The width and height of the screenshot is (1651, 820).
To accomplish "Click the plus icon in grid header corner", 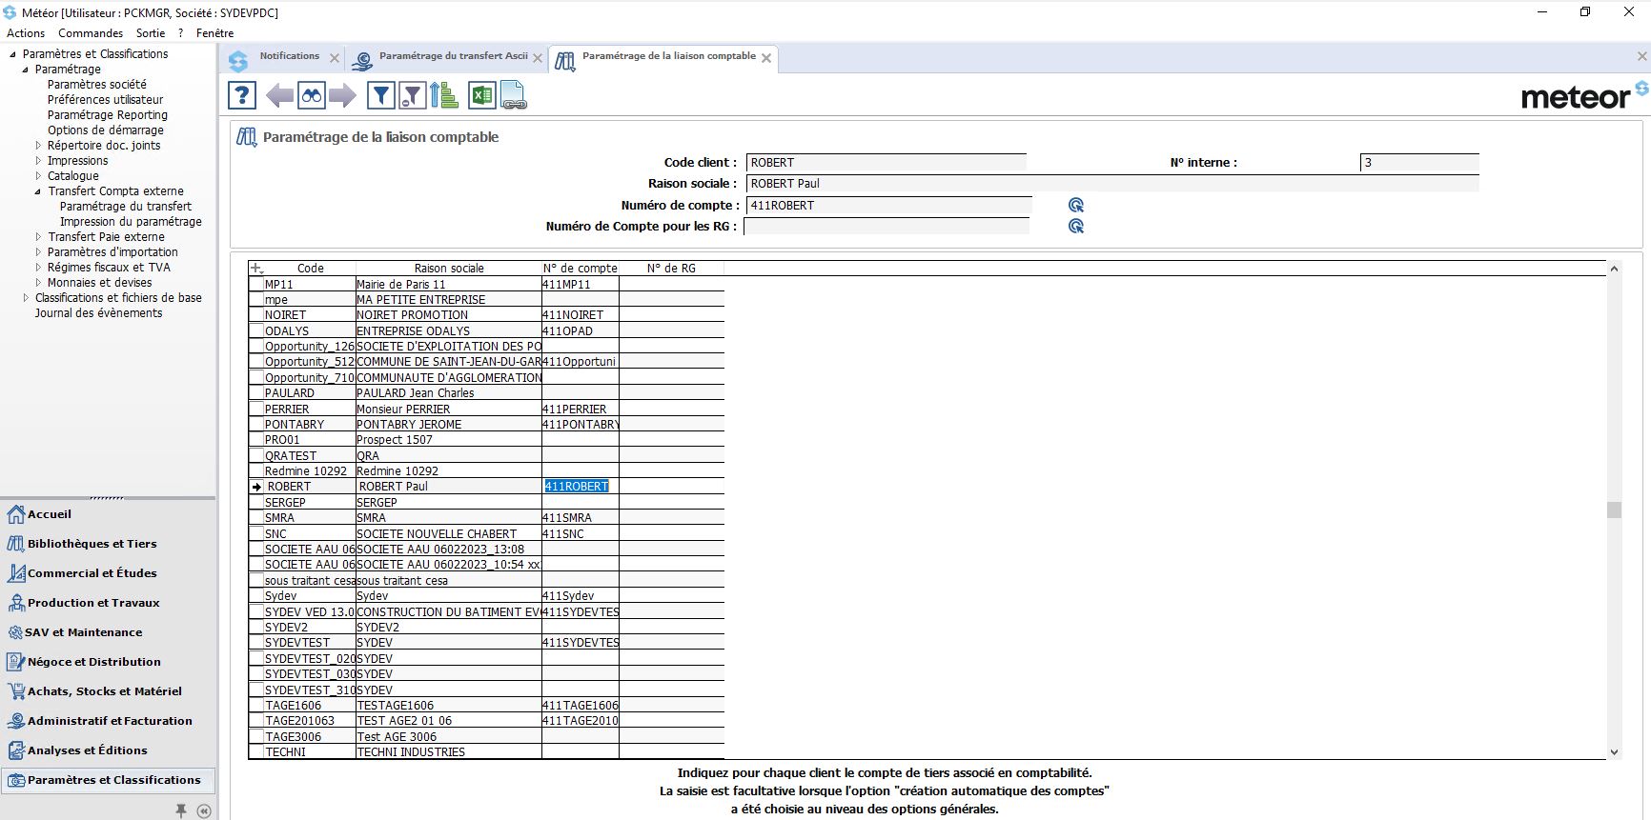I will pyautogui.click(x=256, y=269).
